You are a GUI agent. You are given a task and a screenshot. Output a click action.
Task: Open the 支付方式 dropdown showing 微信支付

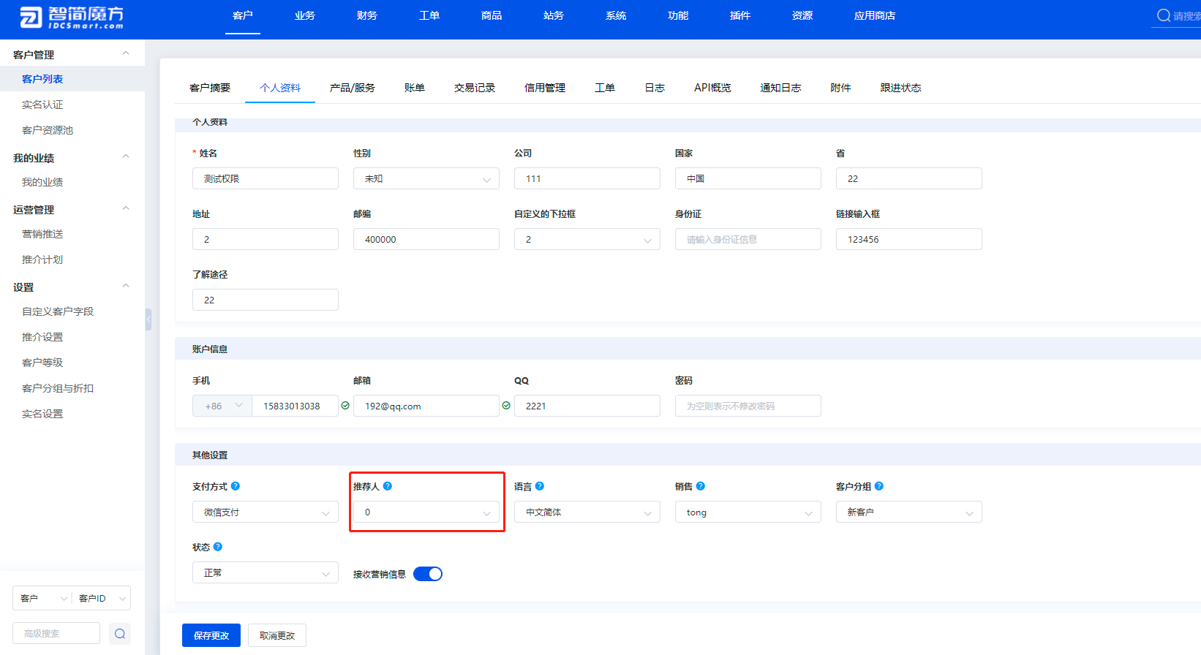pyautogui.click(x=266, y=512)
